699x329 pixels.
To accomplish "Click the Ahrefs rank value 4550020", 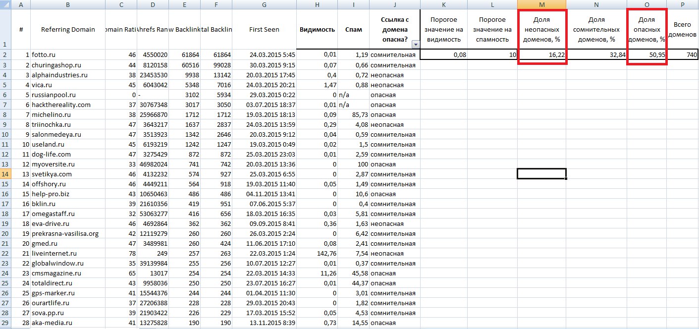I will pos(153,55).
